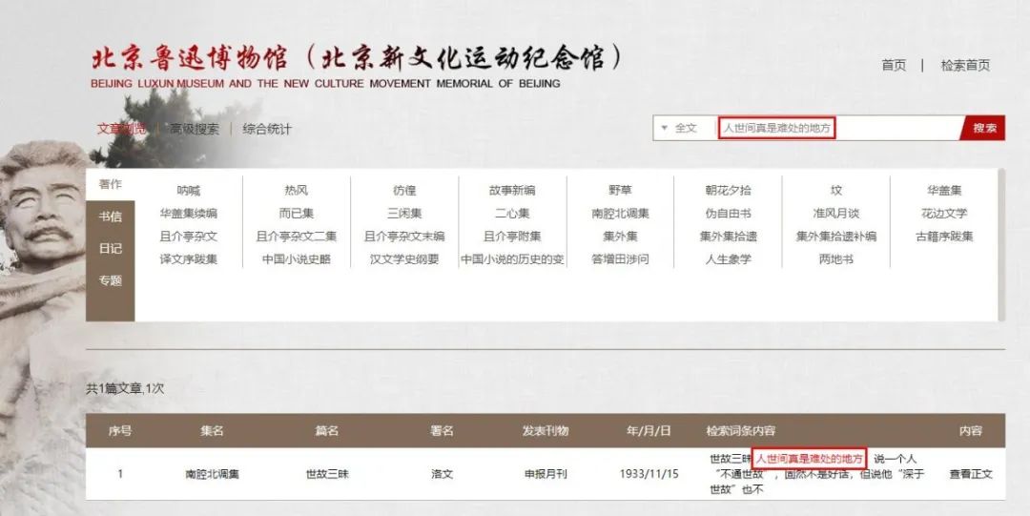Select 书信 category in side panel
Image resolution: width=1030 pixels, height=516 pixels.
[111, 217]
